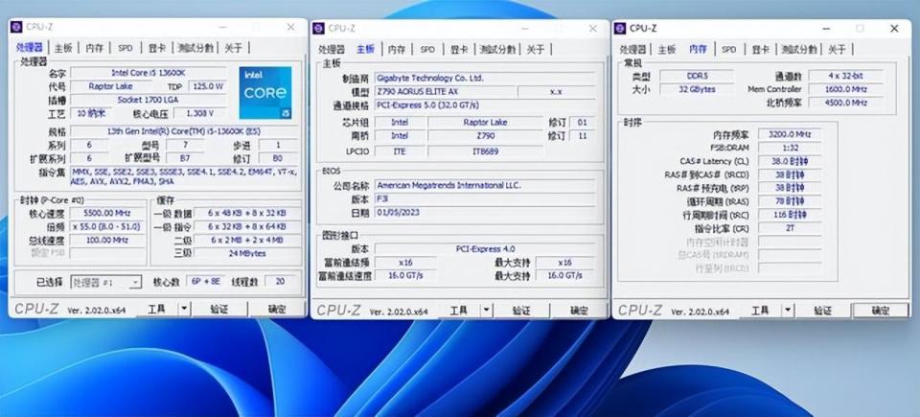
Task: Click the Intel Core i5 logo badge
Action: click(x=265, y=93)
